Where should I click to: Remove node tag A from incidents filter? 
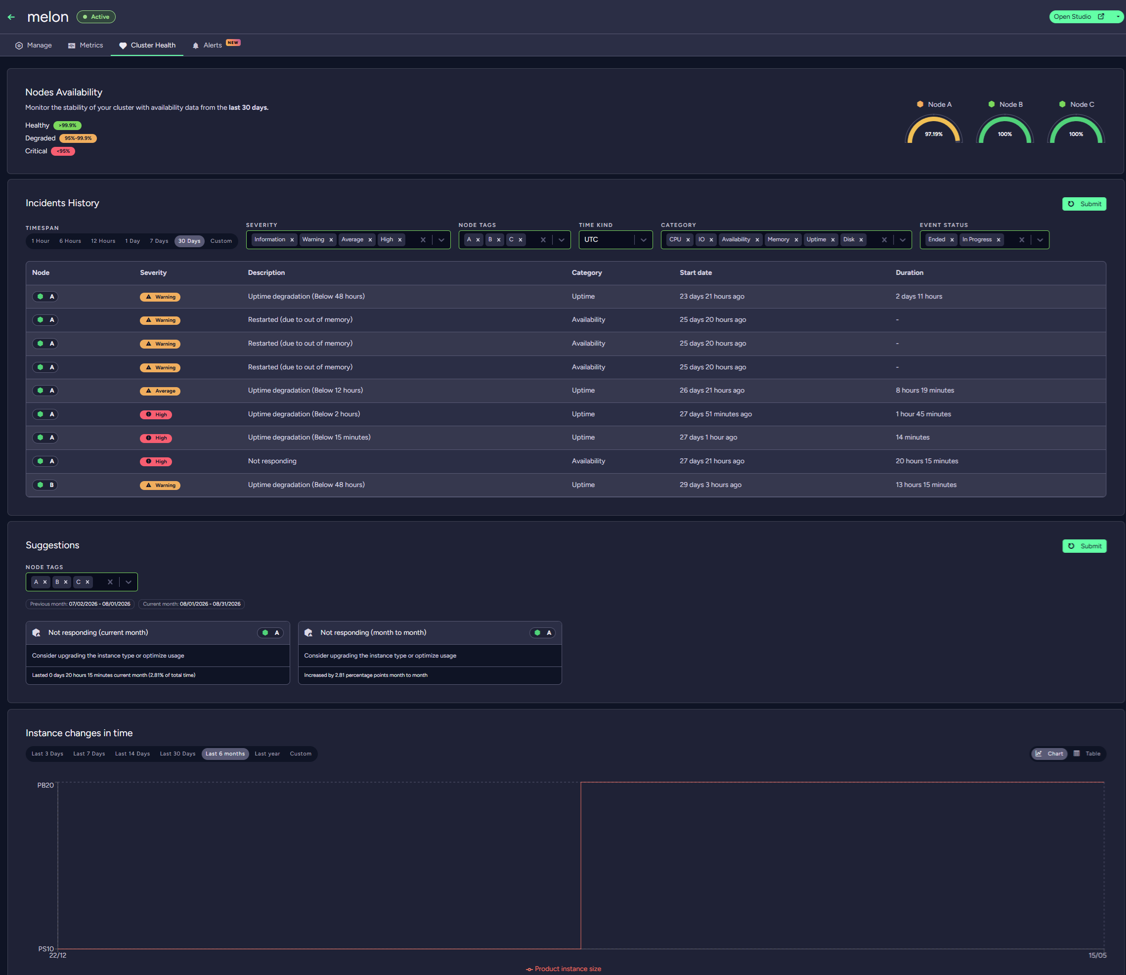(x=478, y=240)
